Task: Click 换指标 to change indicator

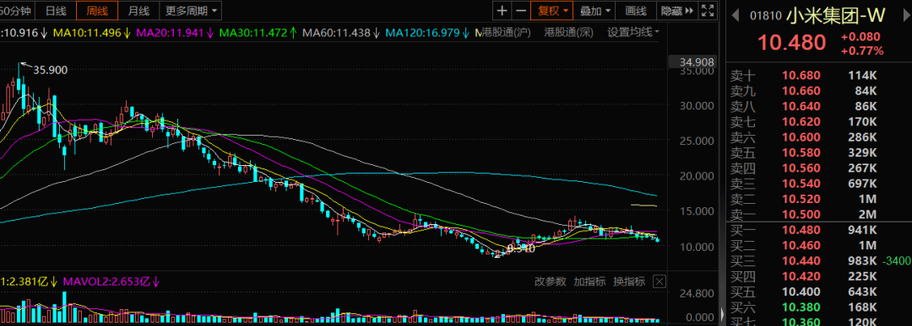Action: 629,282
